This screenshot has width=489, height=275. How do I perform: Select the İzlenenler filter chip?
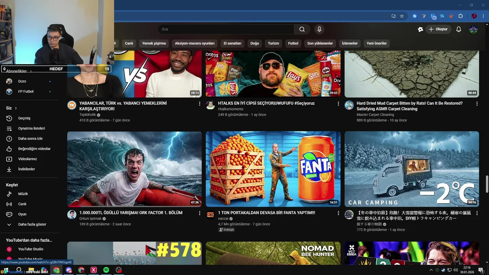pyautogui.click(x=350, y=43)
